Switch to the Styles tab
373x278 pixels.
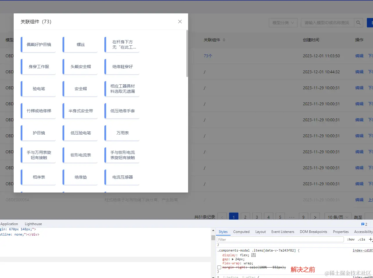(x=223, y=232)
